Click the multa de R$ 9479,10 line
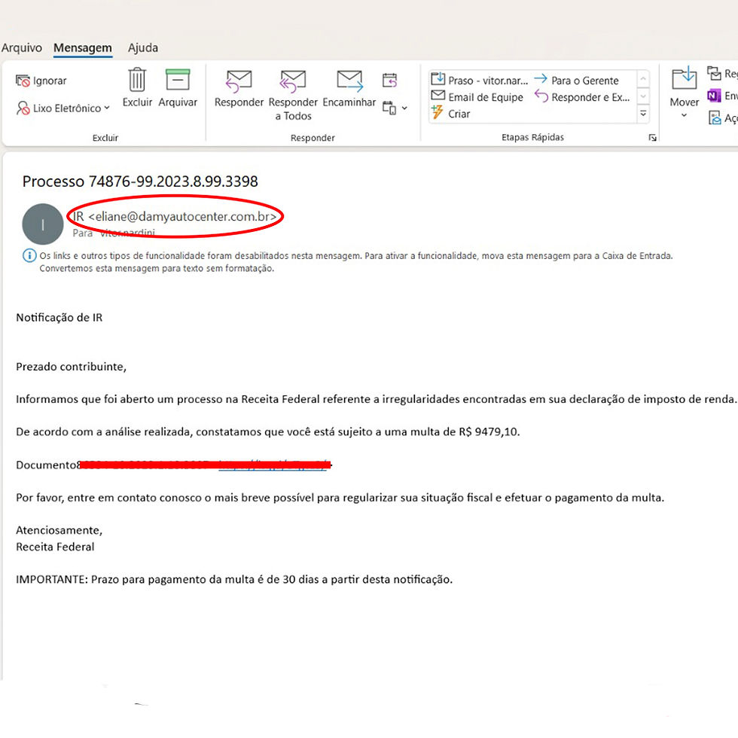Screen dimensions: 738x738 [x=268, y=432]
